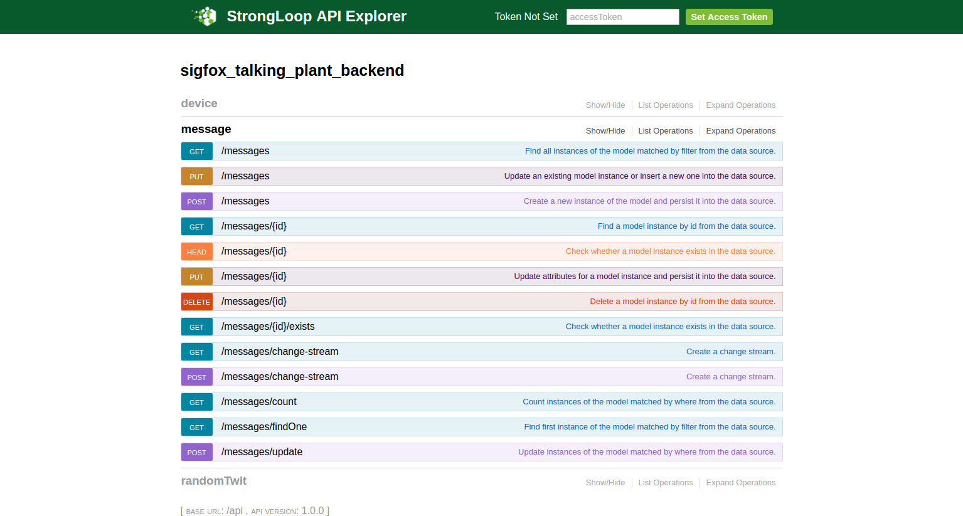Image resolution: width=963 pixels, height=516 pixels.
Task: Click the sigfox_talking_plant_backend title text
Action: [x=292, y=70]
